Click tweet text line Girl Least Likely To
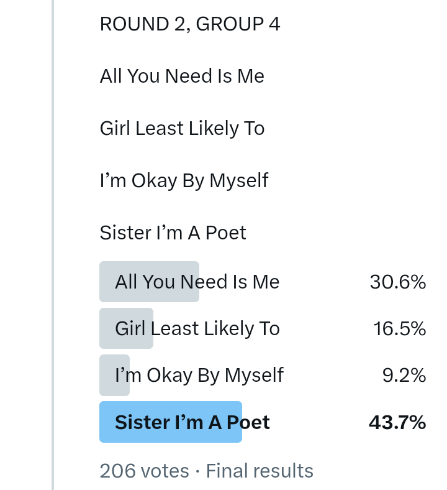The height and width of the screenshot is (490, 447). coord(182,129)
